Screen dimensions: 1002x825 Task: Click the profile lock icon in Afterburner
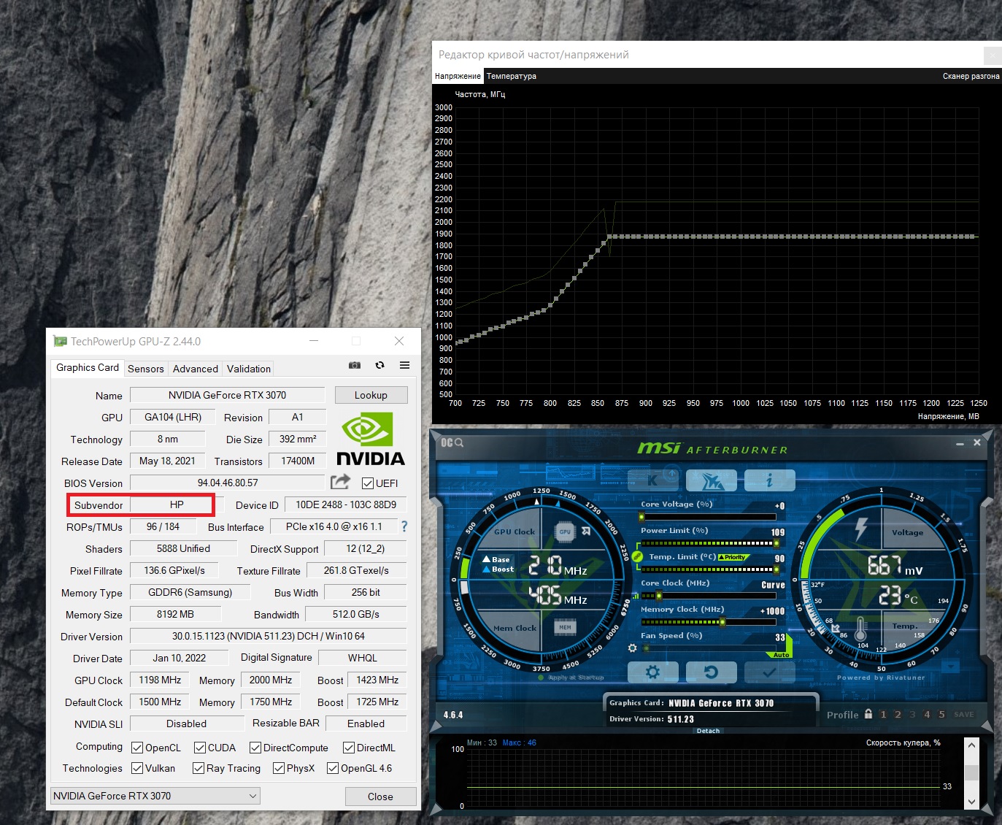tap(868, 714)
